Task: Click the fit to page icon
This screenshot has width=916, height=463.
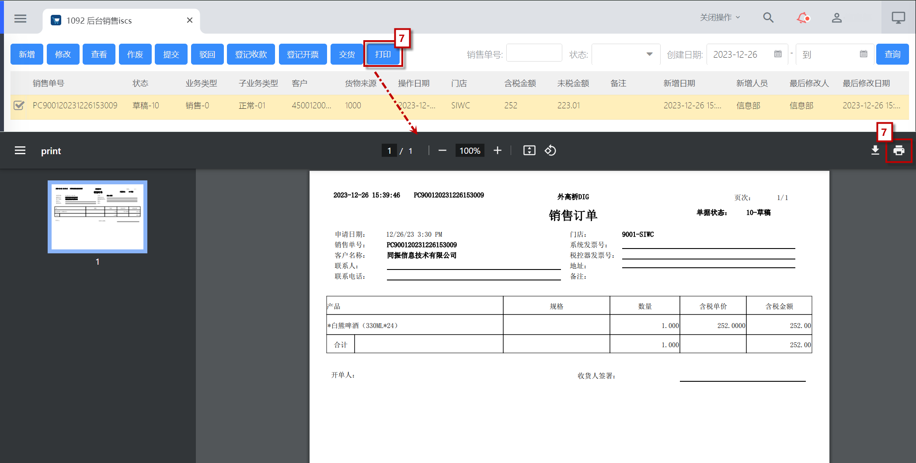Action: click(x=529, y=150)
